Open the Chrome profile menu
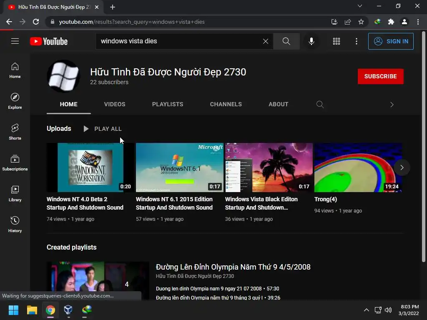Viewport: 427px width, 320px height. (x=404, y=22)
